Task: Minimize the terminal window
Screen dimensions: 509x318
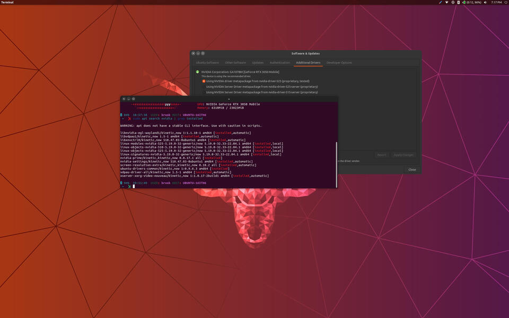Action: (128, 99)
